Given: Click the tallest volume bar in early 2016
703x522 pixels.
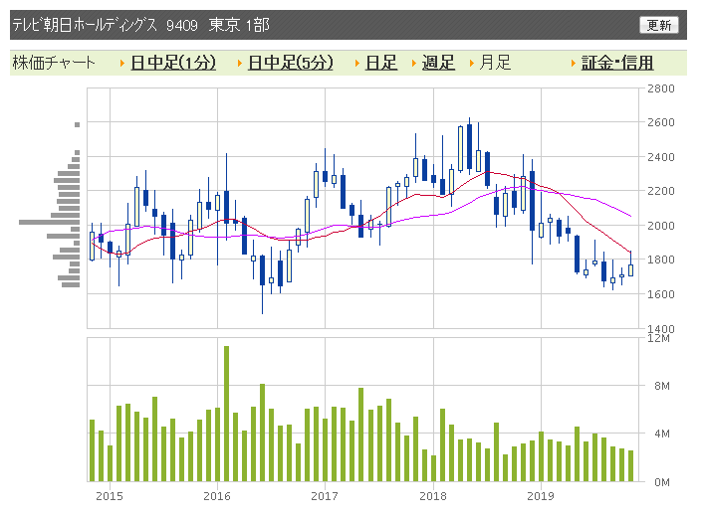Looking at the screenshot, I should 226,414.
